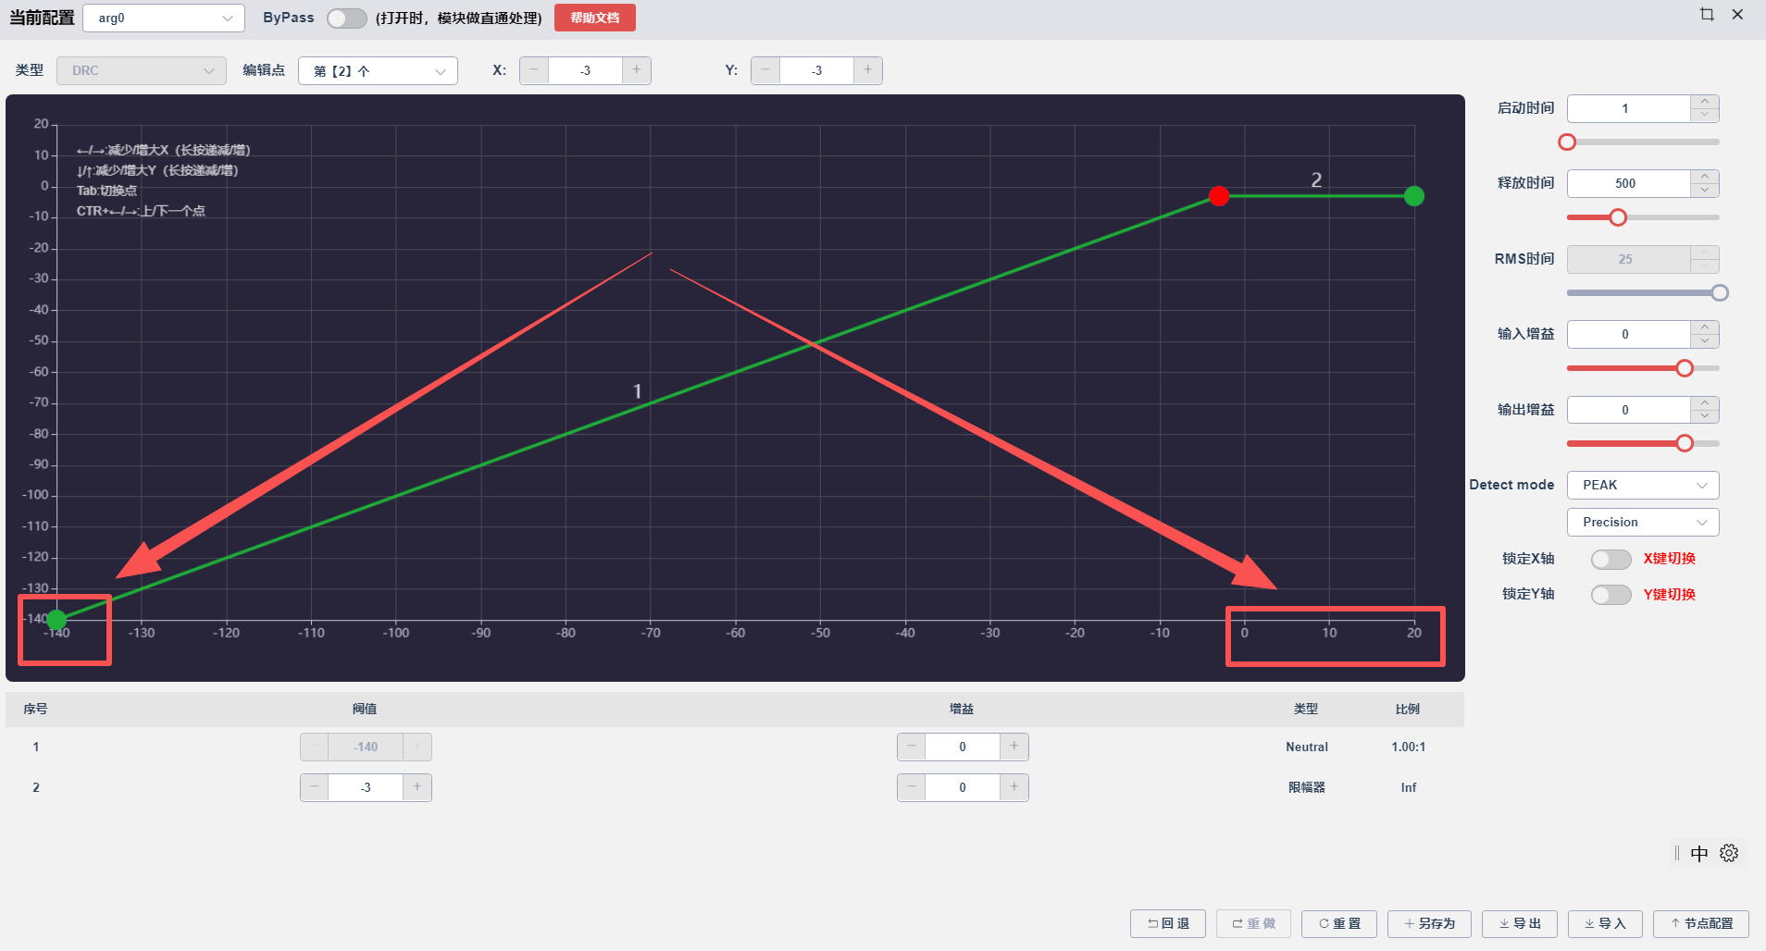The image size is (1766, 951).
Task: Enable the 锁定Y轴 switch
Action: pyautogui.click(x=1611, y=595)
